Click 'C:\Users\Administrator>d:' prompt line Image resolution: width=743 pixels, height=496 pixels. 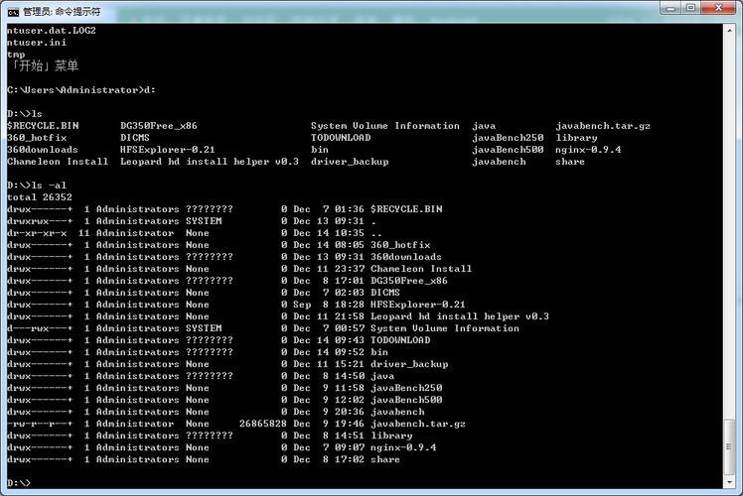81,90
